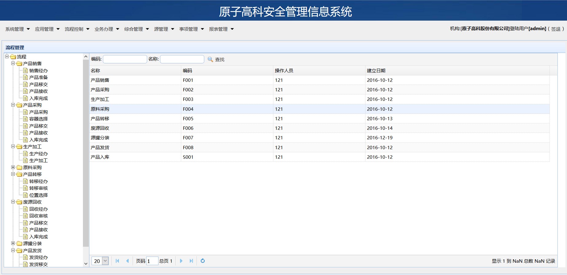The image size is (567, 275).
Task: Click the tree panel scrollbar down arrow
Action: [x=86, y=264]
